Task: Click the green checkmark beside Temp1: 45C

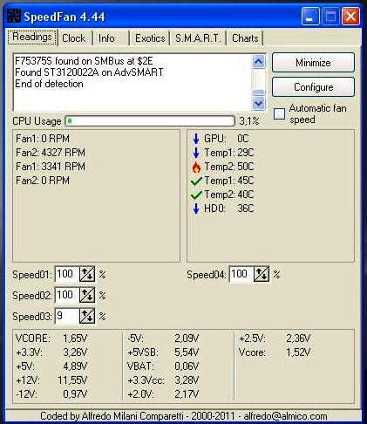Action: (196, 181)
